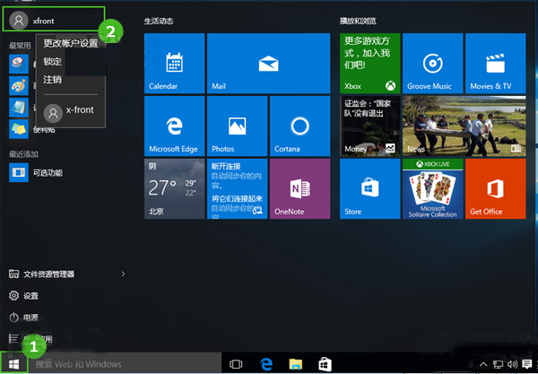This screenshot has height=374, width=538.
Task: Open the volume tray icon
Action: coord(512,364)
